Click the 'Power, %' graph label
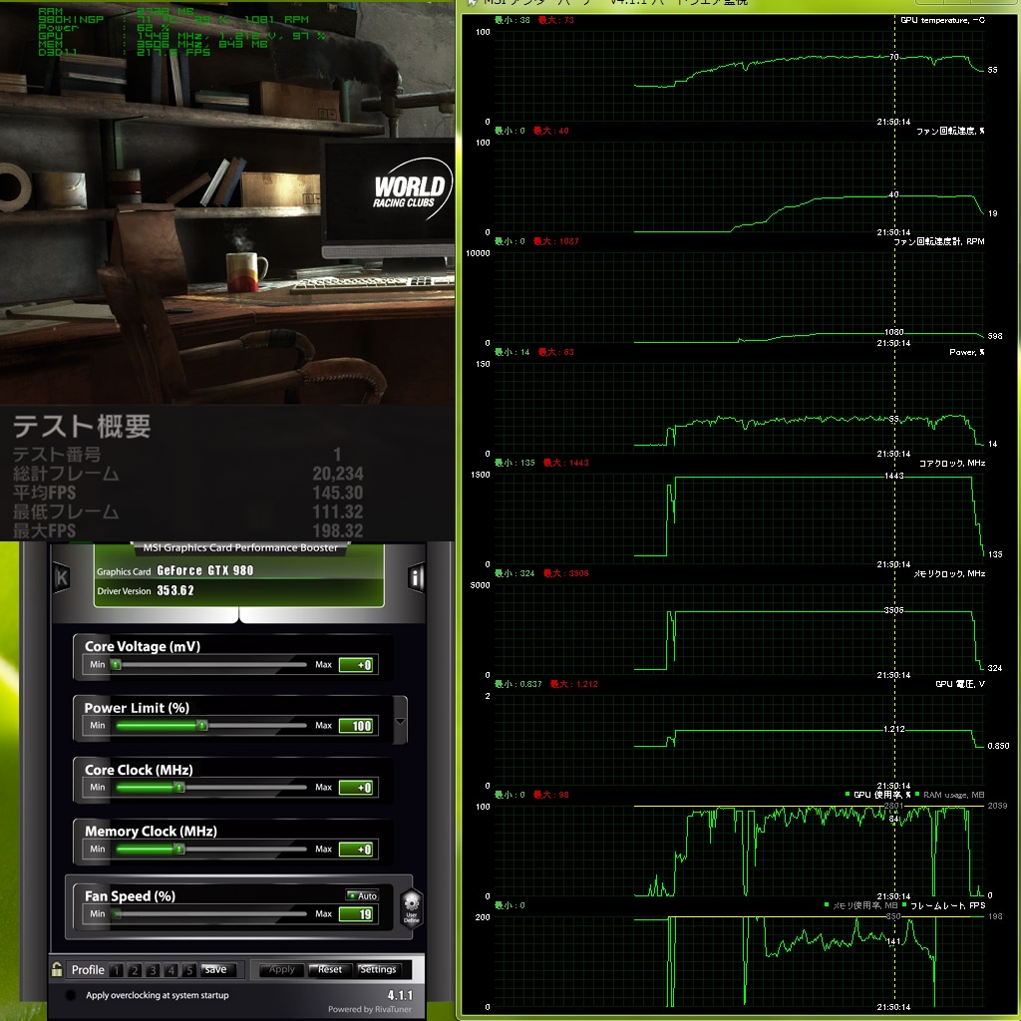The height and width of the screenshot is (1021, 1021). tap(967, 352)
